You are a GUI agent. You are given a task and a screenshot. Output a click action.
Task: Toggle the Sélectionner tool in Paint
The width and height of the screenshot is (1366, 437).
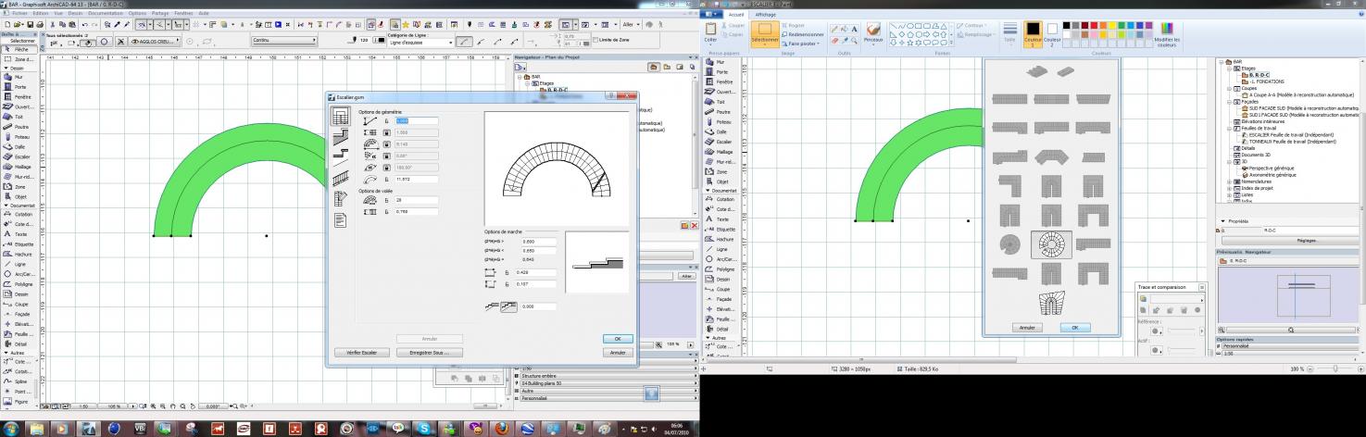pos(765,32)
